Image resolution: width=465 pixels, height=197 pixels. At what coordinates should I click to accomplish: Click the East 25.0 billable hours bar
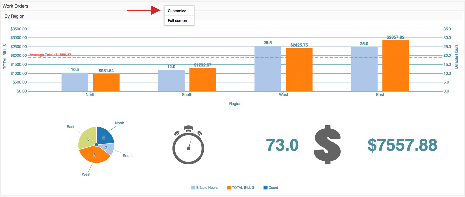pyautogui.click(x=364, y=69)
